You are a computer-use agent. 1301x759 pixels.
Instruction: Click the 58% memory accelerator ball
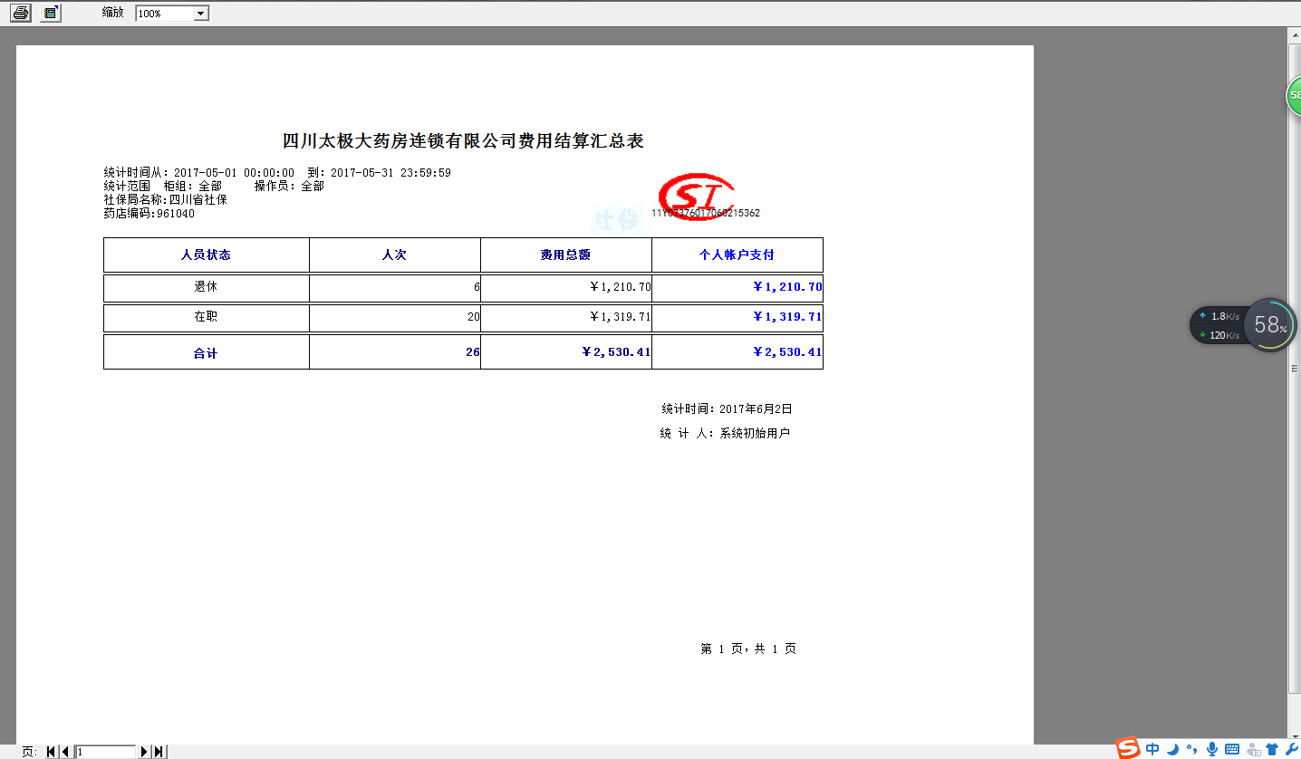coord(1269,325)
